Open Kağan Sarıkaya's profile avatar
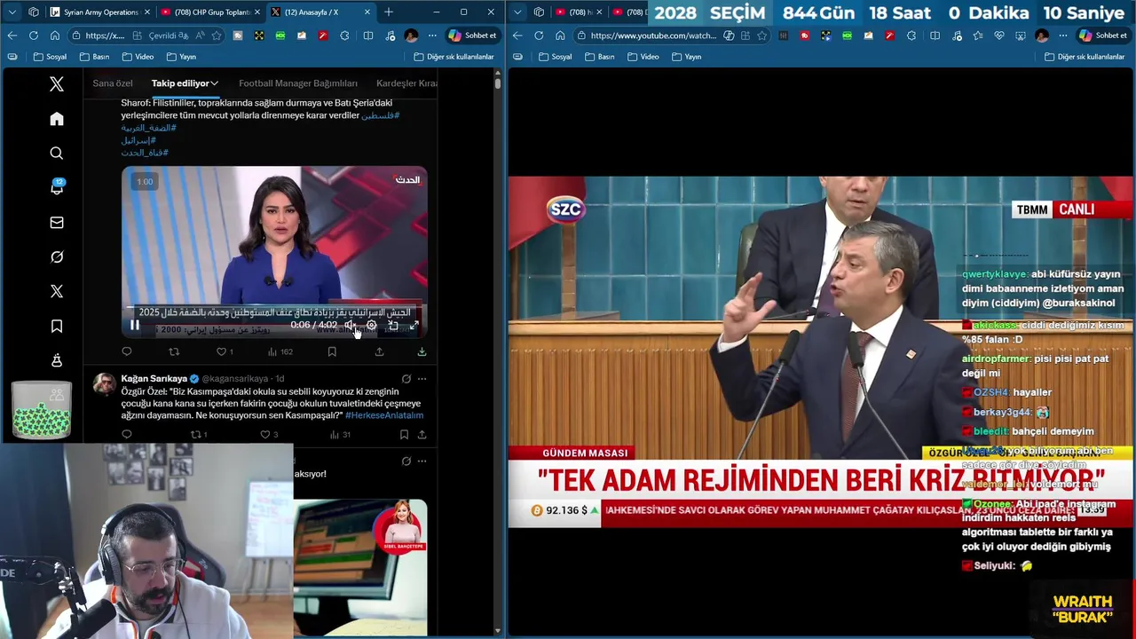The width and height of the screenshot is (1136, 639). (x=105, y=383)
